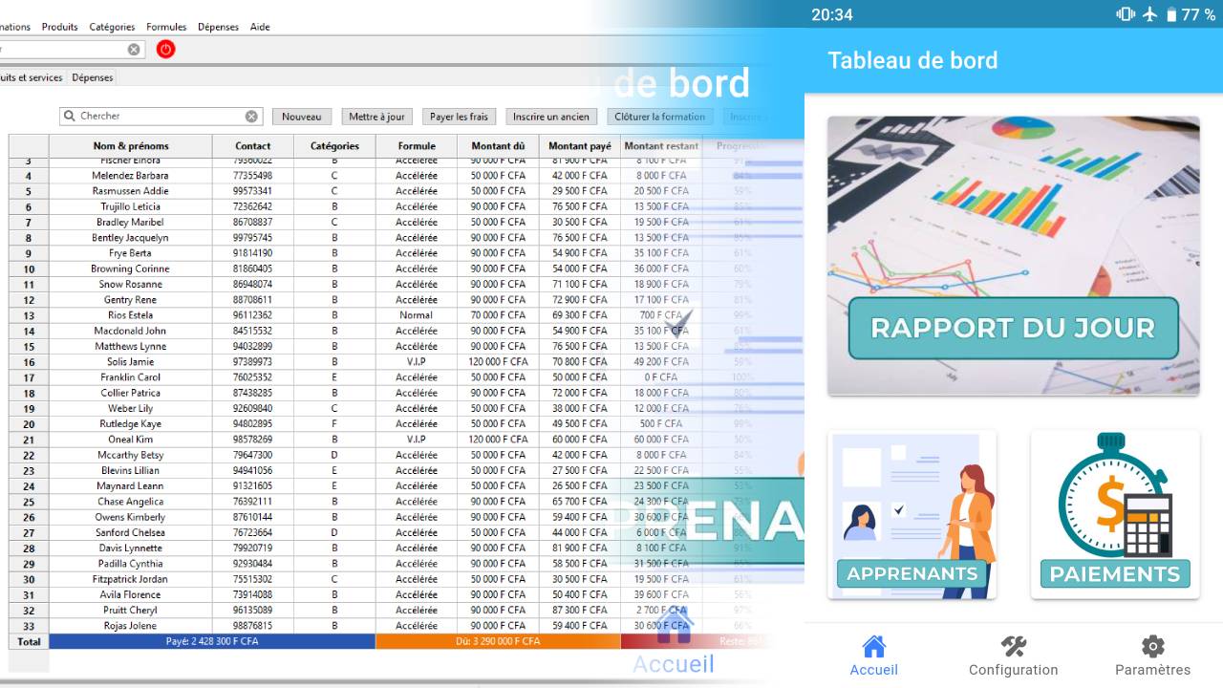Switch to the Dépenses tab
The image size is (1223, 688).
(93, 77)
